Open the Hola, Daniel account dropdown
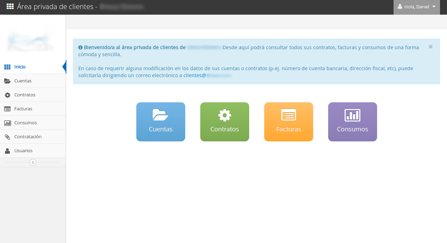 click(x=417, y=7)
